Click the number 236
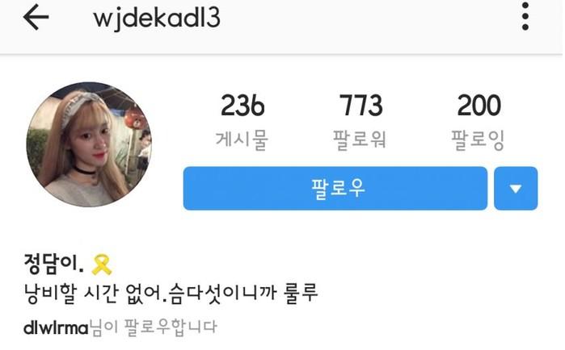565x350 pixels. pyautogui.click(x=242, y=106)
